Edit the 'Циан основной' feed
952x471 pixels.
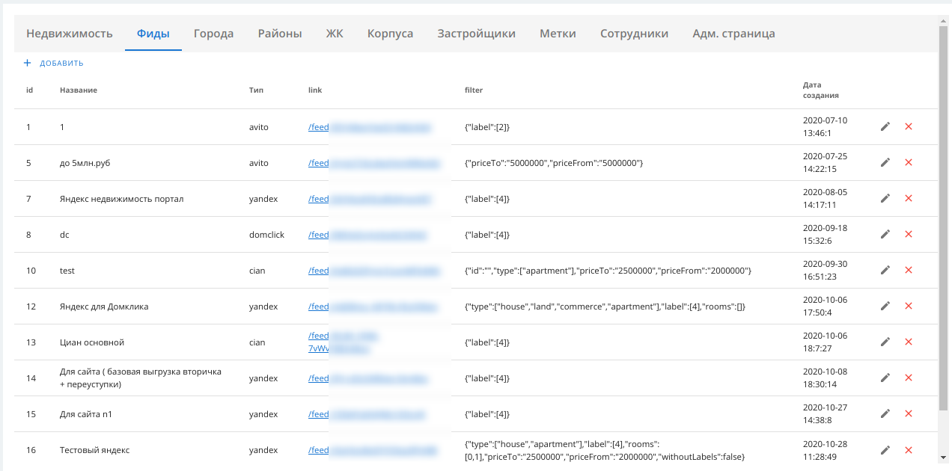click(885, 342)
